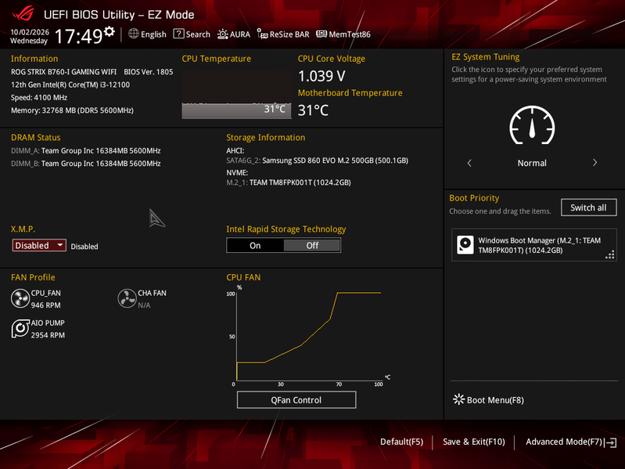Load Default(F5) settings
The width and height of the screenshot is (625, 469).
[402, 442]
